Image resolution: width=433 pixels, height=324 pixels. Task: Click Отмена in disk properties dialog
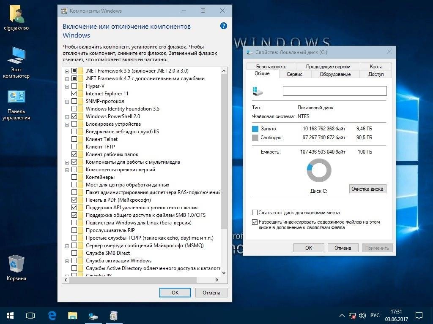point(343,248)
